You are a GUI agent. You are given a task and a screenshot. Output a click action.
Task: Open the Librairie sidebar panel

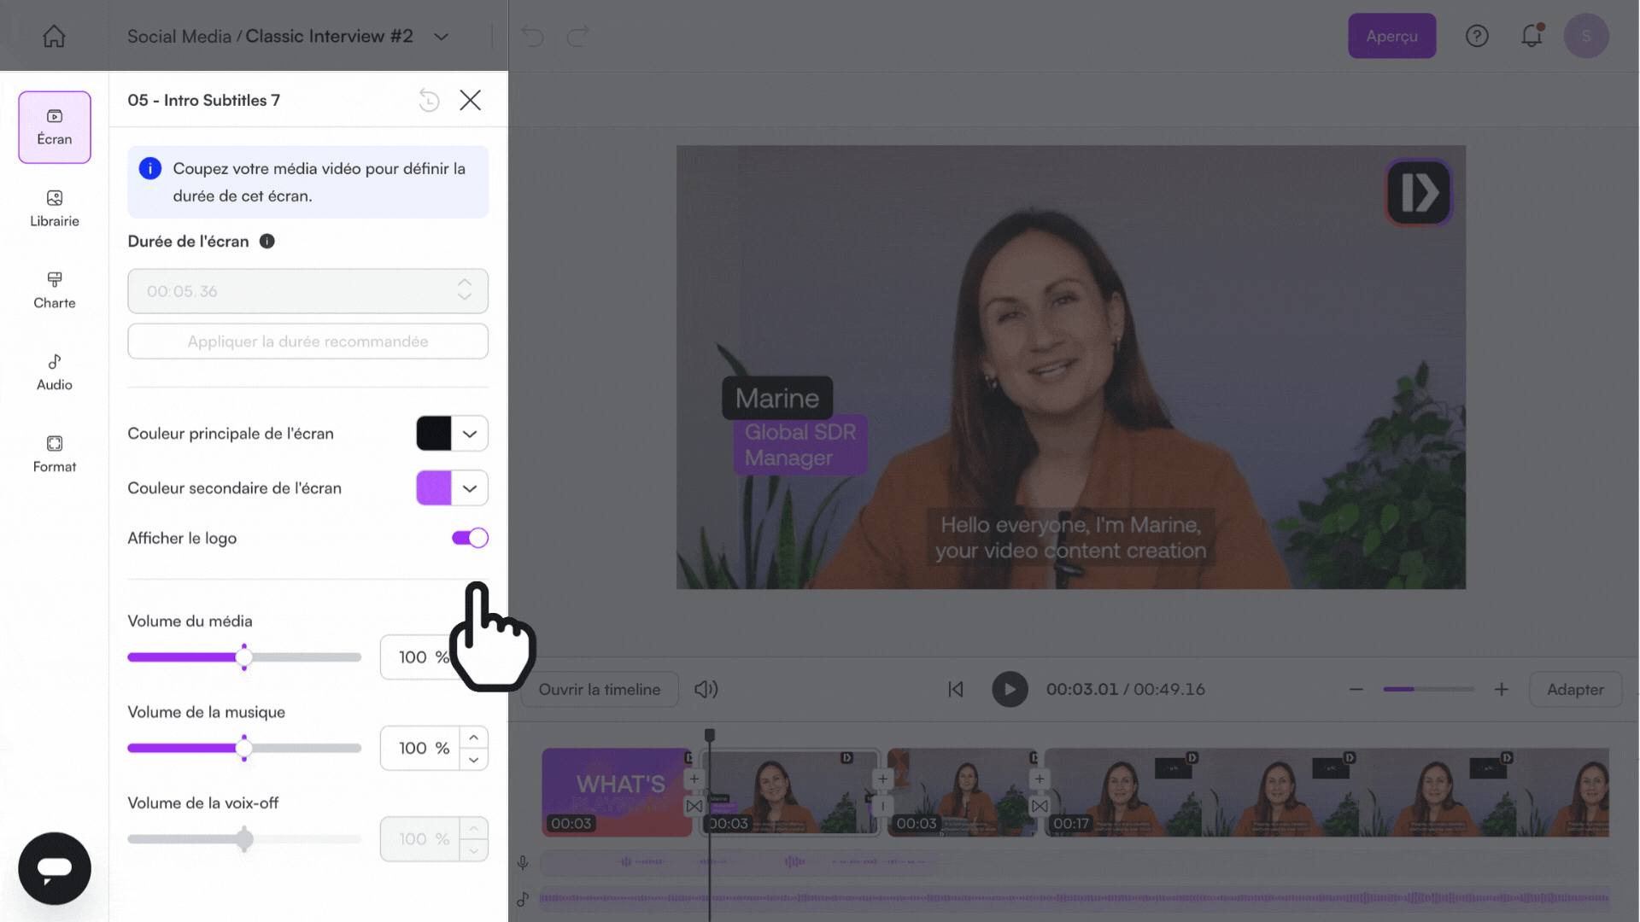(54, 208)
